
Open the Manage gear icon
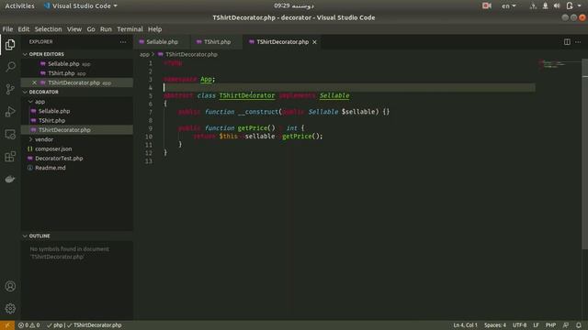[10, 308]
